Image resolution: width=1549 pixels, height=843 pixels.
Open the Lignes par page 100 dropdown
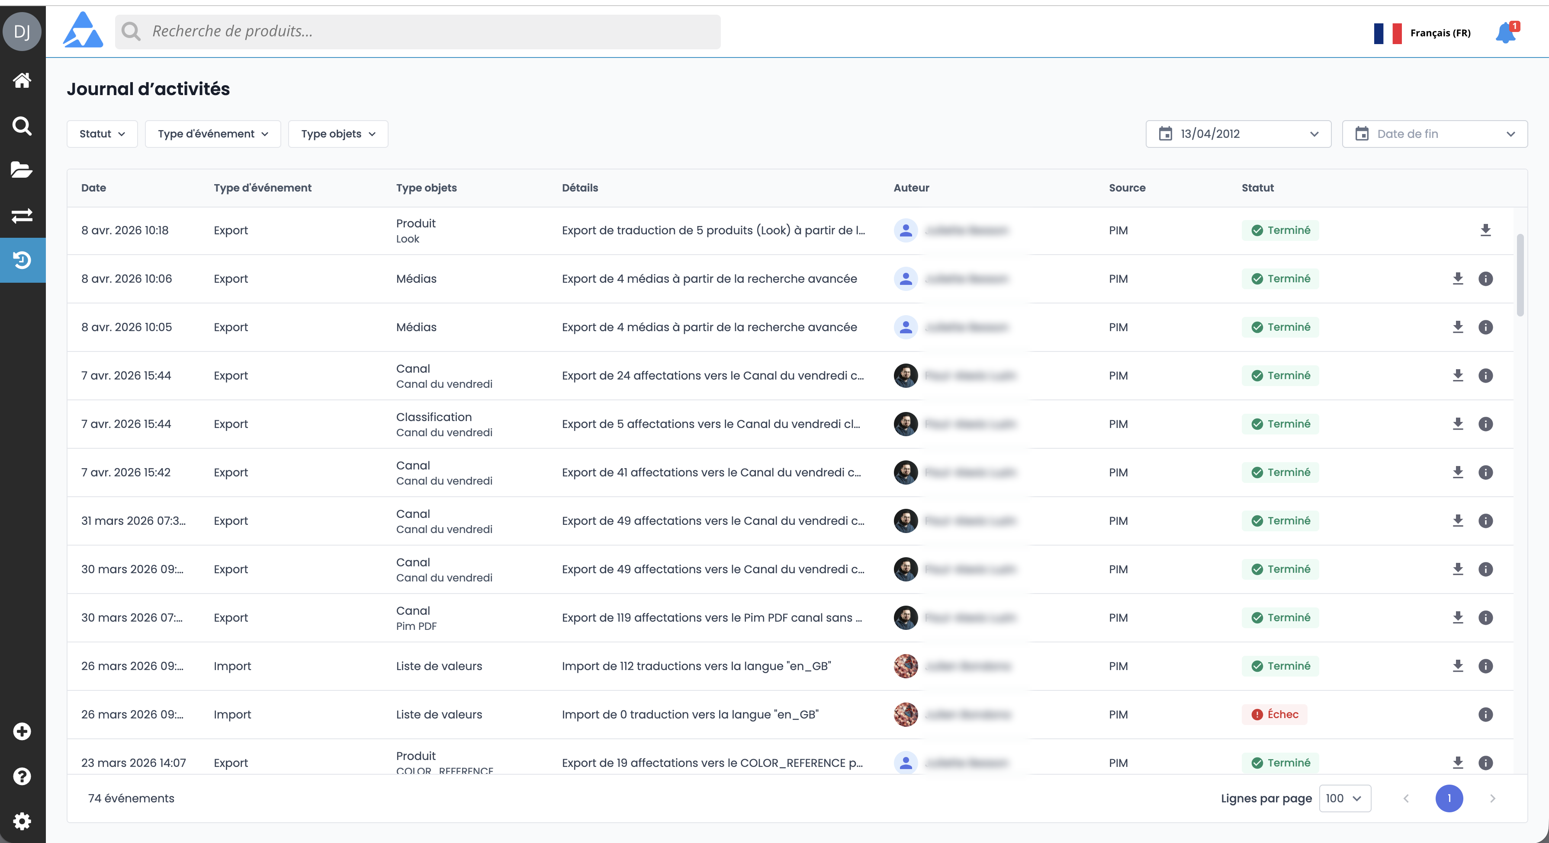pos(1344,798)
